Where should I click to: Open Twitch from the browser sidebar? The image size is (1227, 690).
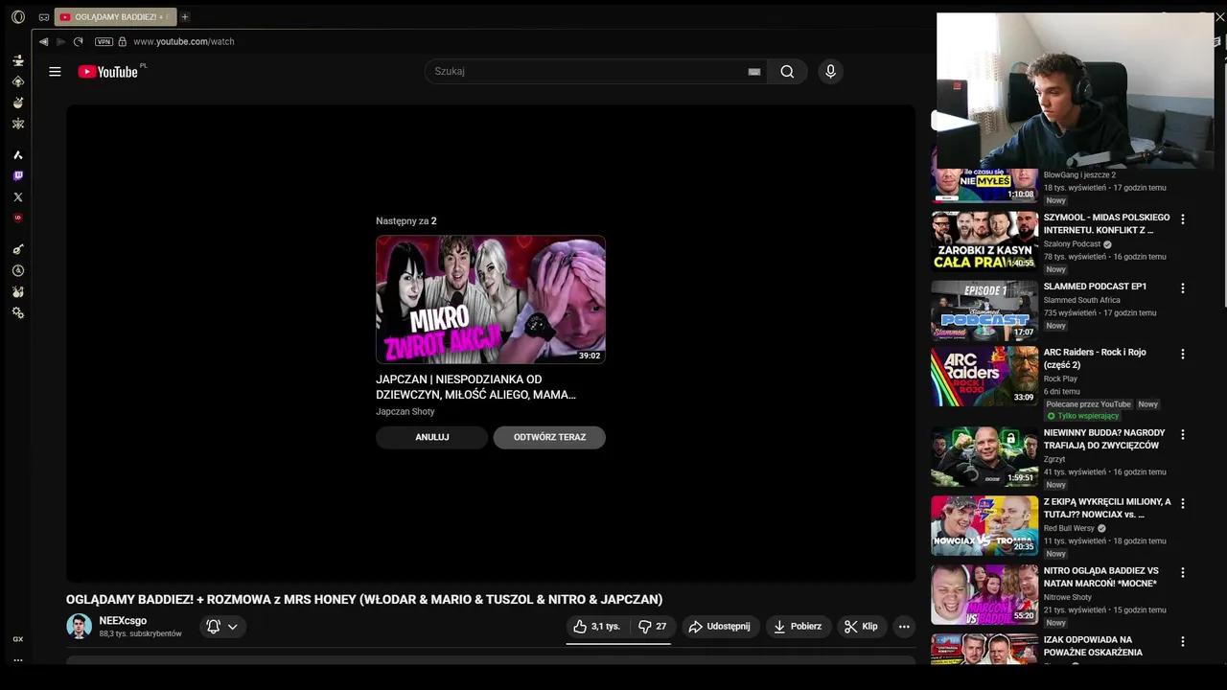click(x=17, y=175)
